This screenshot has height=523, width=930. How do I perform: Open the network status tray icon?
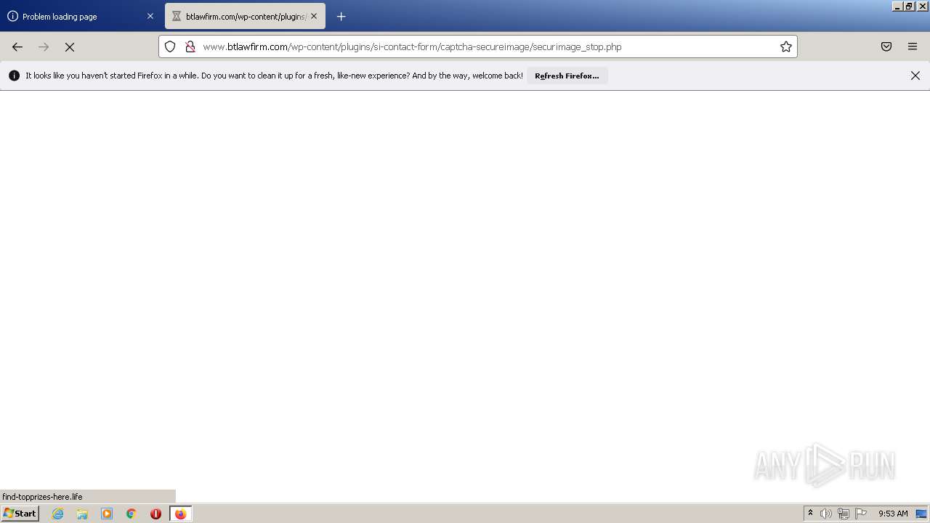click(x=844, y=514)
